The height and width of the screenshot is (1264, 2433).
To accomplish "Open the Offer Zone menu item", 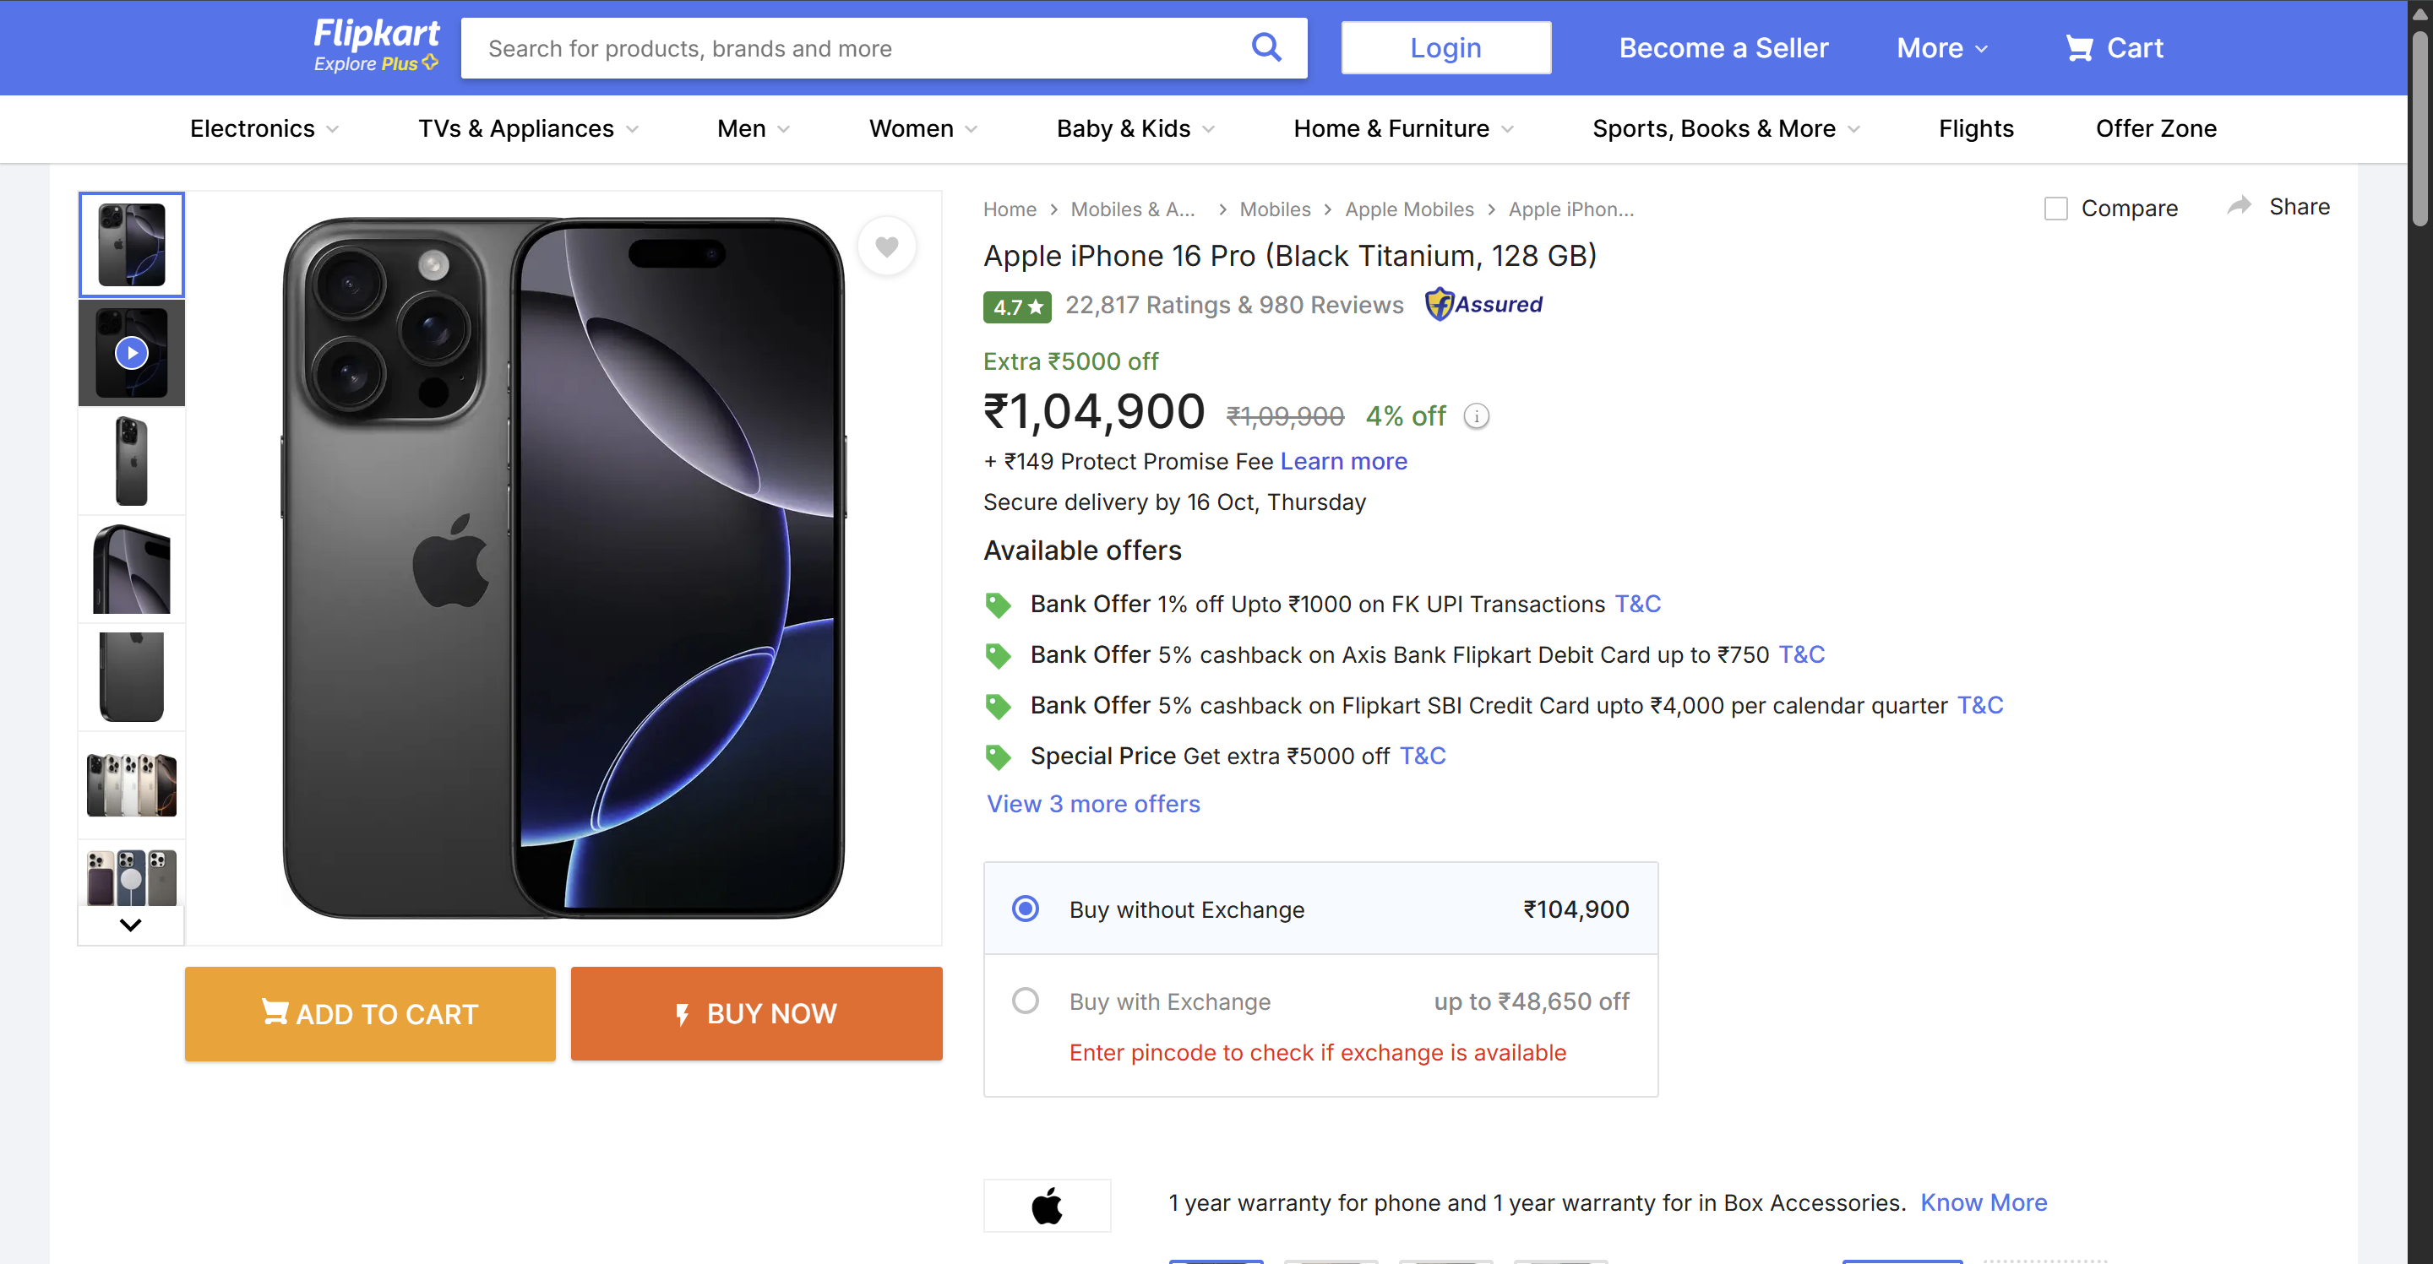I will click(x=2156, y=128).
